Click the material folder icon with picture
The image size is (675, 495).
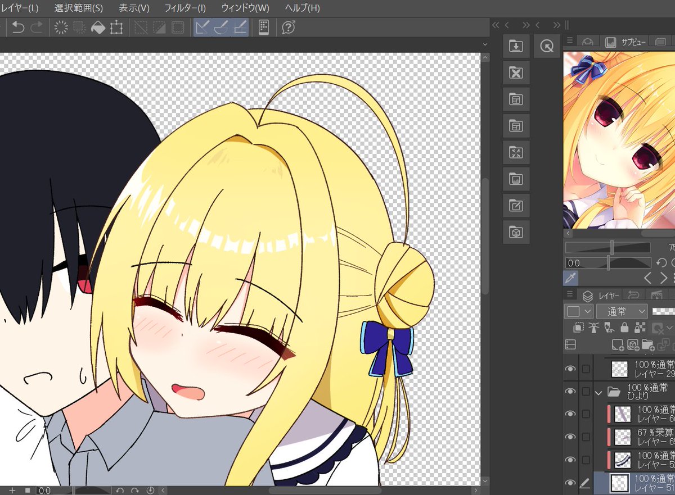pyautogui.click(x=516, y=179)
